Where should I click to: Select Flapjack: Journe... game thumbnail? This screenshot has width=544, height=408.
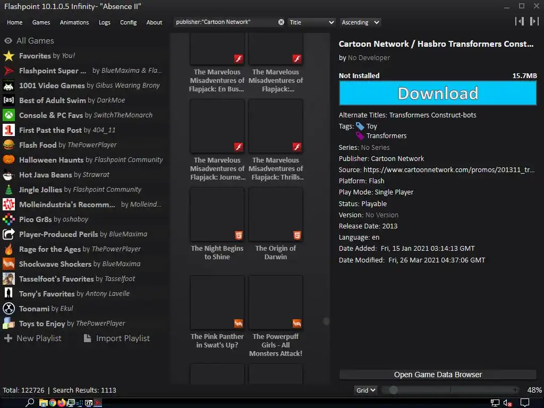click(217, 126)
